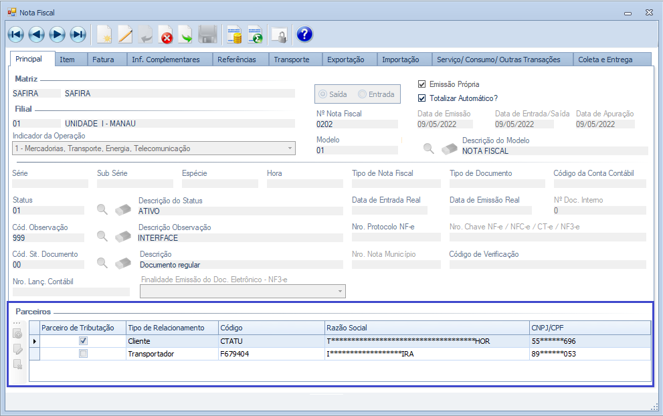
Task: Click the Razão Social column header
Action: tap(426, 328)
